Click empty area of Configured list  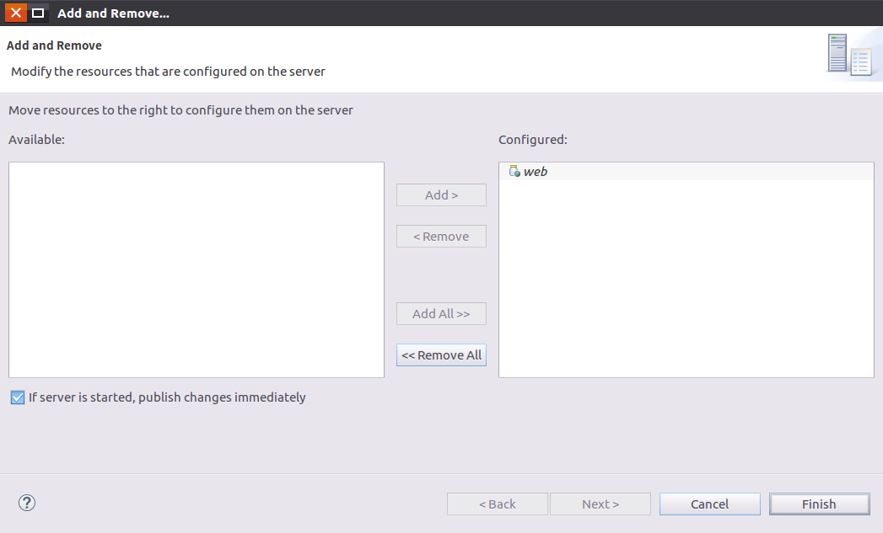point(686,279)
